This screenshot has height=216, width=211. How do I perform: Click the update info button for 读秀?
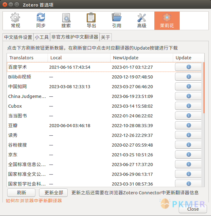tap(188, 135)
